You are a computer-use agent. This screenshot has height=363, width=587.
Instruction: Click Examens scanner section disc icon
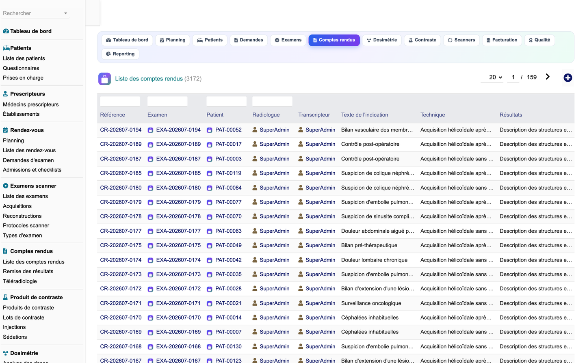click(6, 186)
